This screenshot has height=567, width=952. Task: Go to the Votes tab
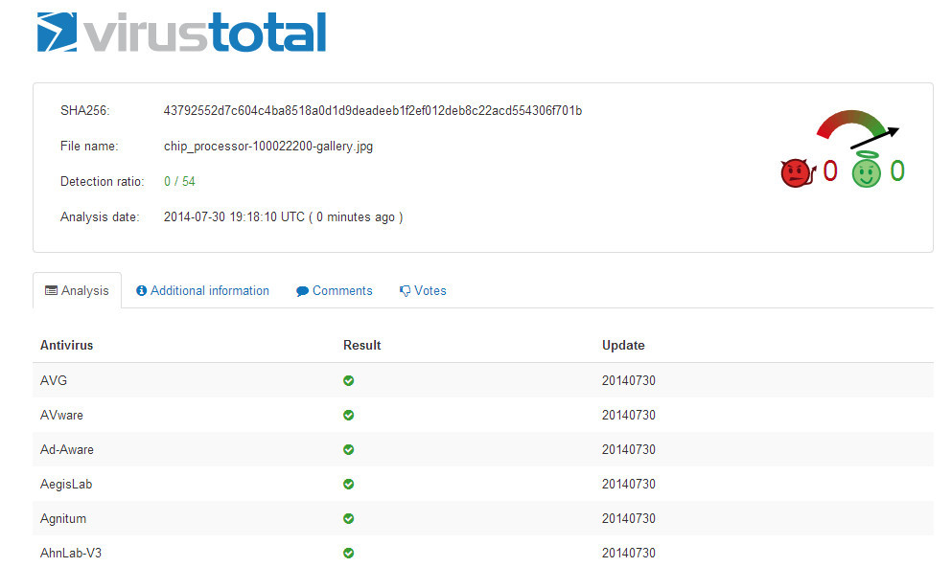(423, 290)
